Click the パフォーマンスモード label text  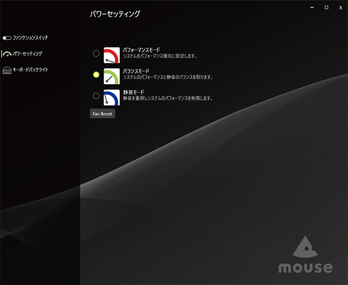click(x=141, y=50)
